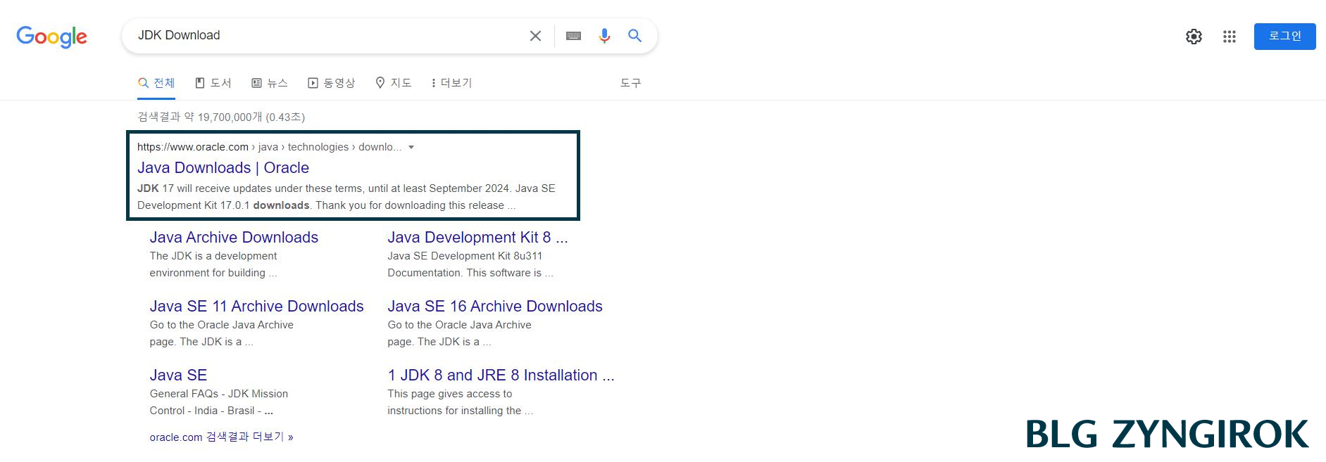Submit search with magnifier icon
Viewport: 1326px width, 462px height.
click(634, 36)
